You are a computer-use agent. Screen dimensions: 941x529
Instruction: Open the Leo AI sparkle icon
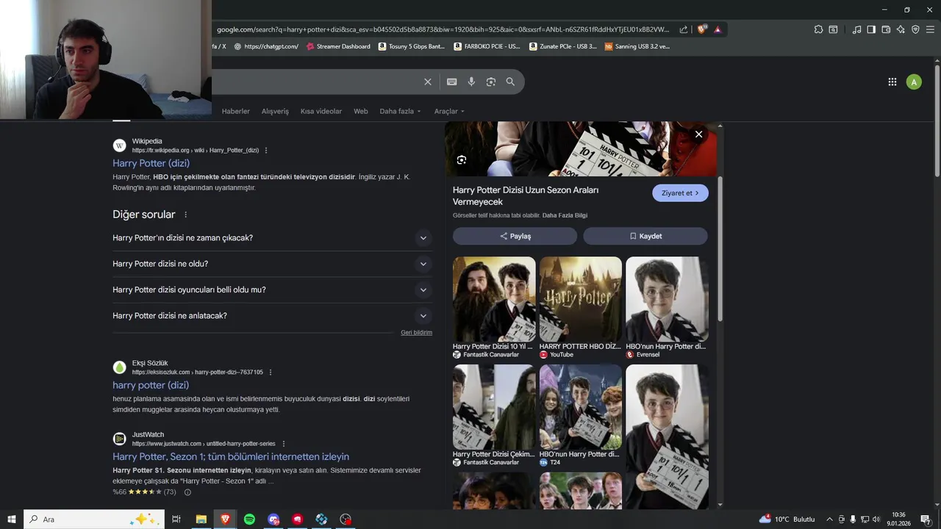[x=901, y=29]
